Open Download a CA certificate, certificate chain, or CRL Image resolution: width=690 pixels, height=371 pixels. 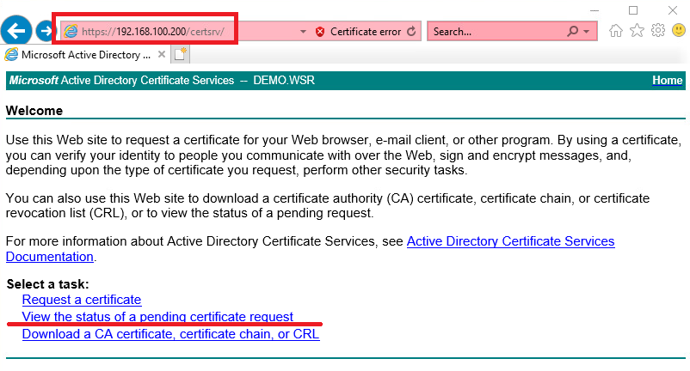(x=170, y=334)
